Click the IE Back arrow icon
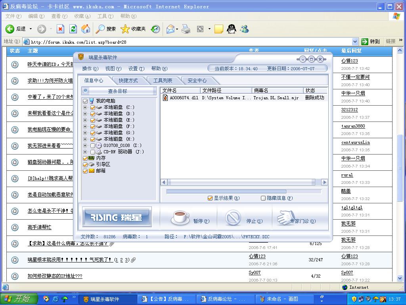The width and height of the screenshot is (406, 305). coord(10,29)
